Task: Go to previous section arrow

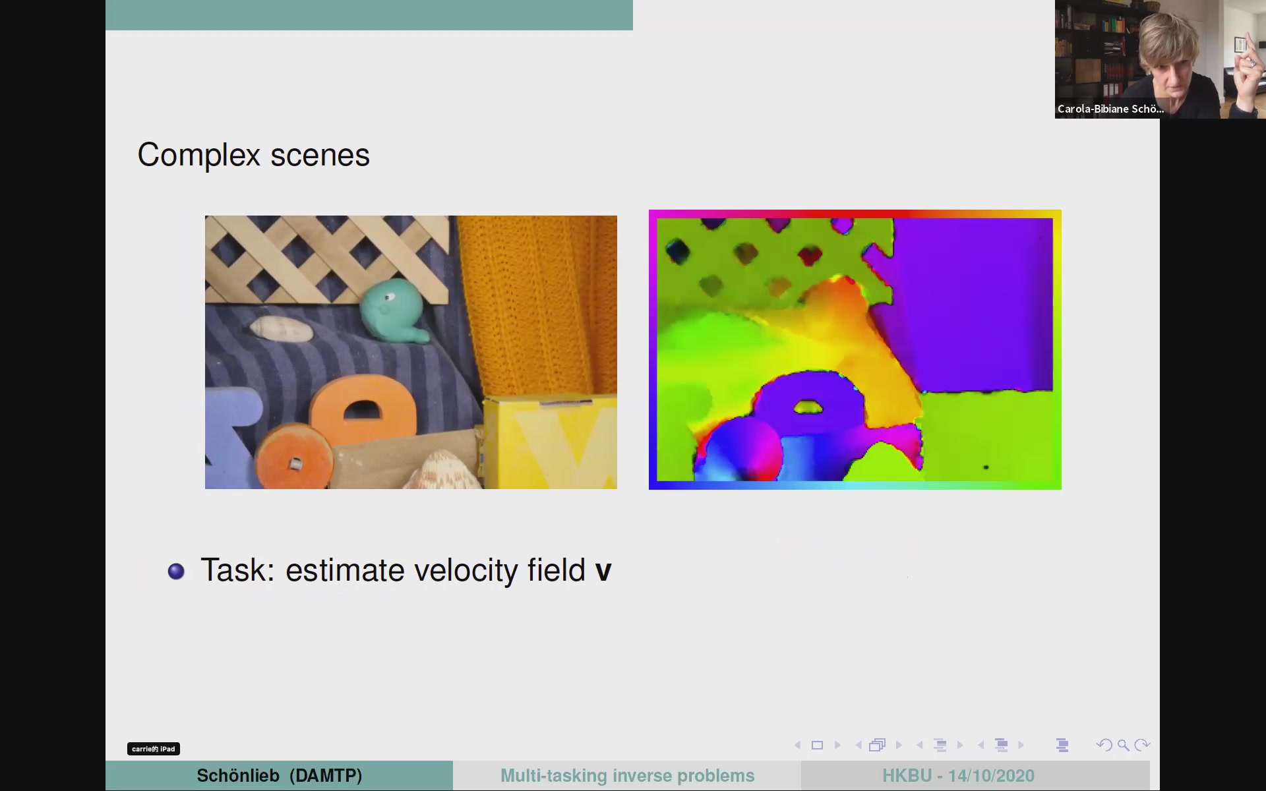Action: coord(981,745)
